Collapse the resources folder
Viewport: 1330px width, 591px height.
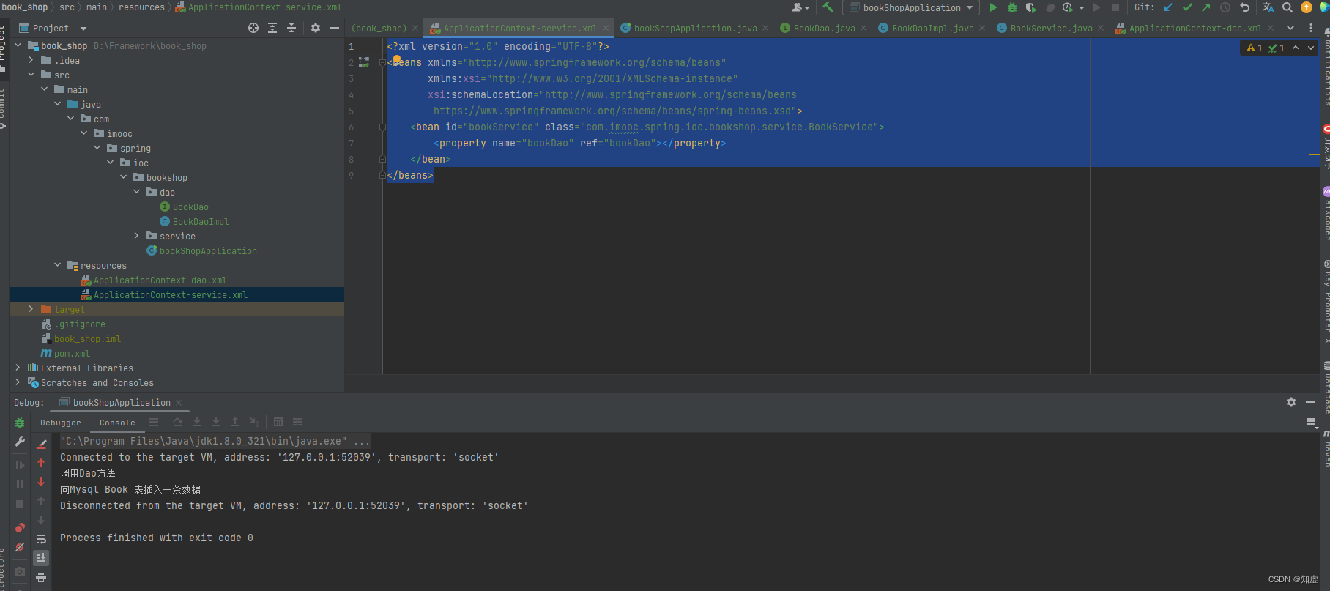tap(58, 265)
